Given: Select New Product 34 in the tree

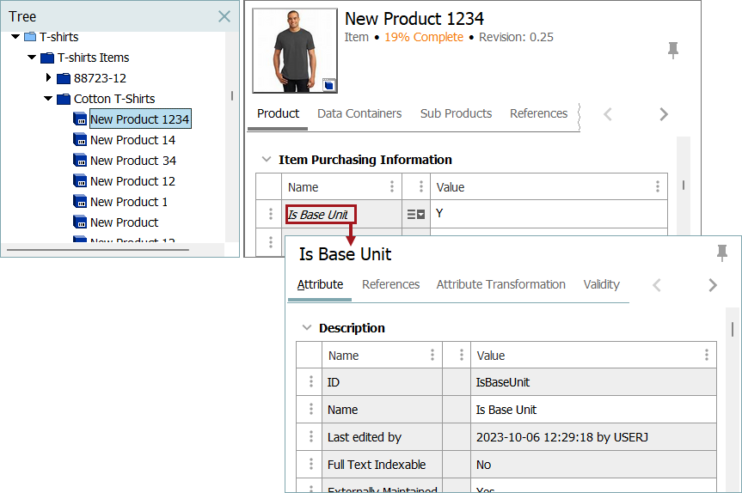Looking at the screenshot, I should coord(132,161).
